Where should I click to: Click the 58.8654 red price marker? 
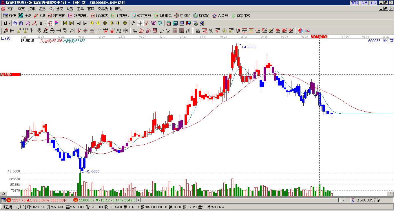[10, 74]
